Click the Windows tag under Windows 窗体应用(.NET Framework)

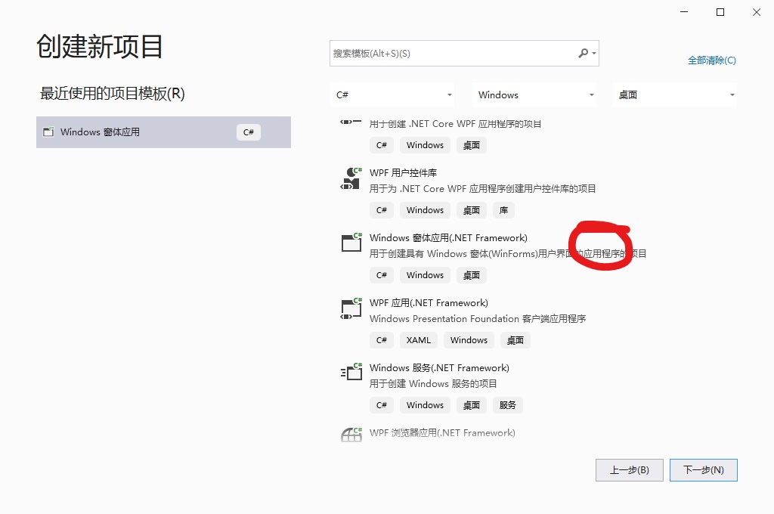(x=425, y=275)
